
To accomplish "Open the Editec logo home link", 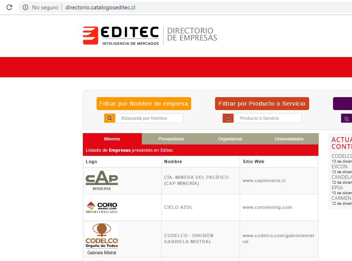I will coord(121,36).
